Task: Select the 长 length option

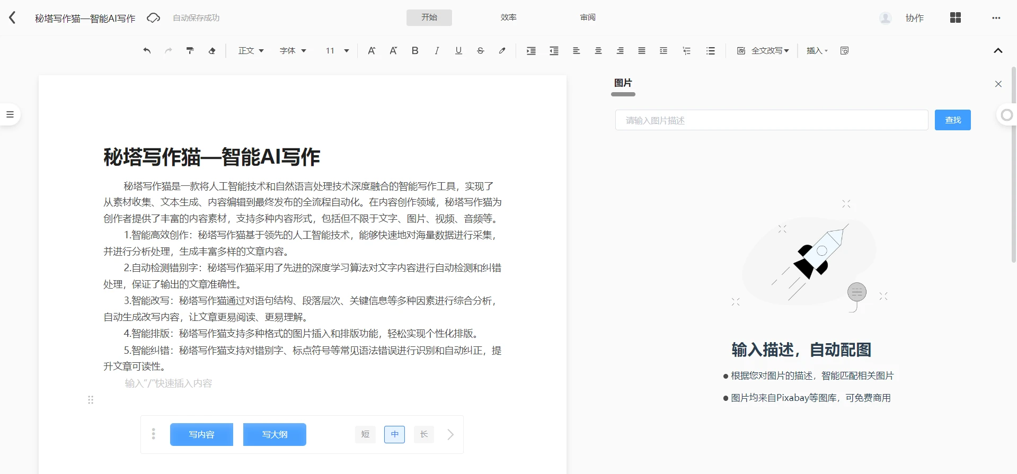Action: (424, 434)
